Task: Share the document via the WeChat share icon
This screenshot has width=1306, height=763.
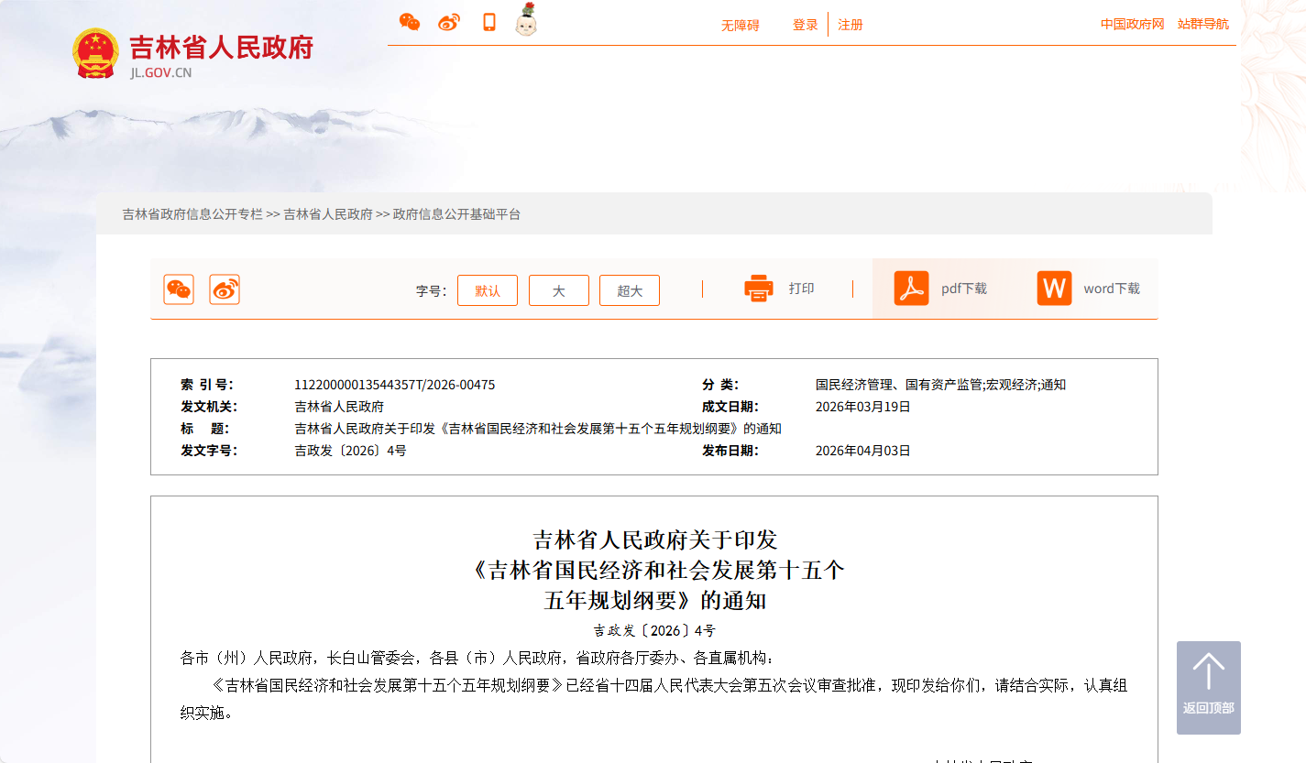Action: (x=179, y=289)
